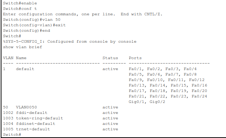
Task: Click the SYS-5-CONFIG_I log message
Action: 70,42
